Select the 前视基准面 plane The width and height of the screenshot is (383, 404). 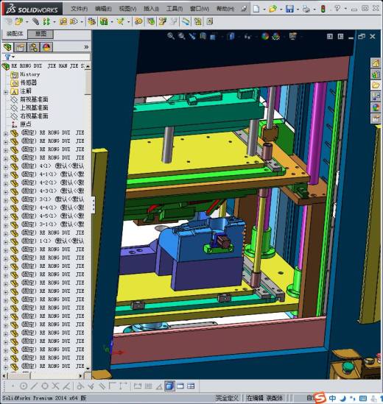click(x=34, y=99)
